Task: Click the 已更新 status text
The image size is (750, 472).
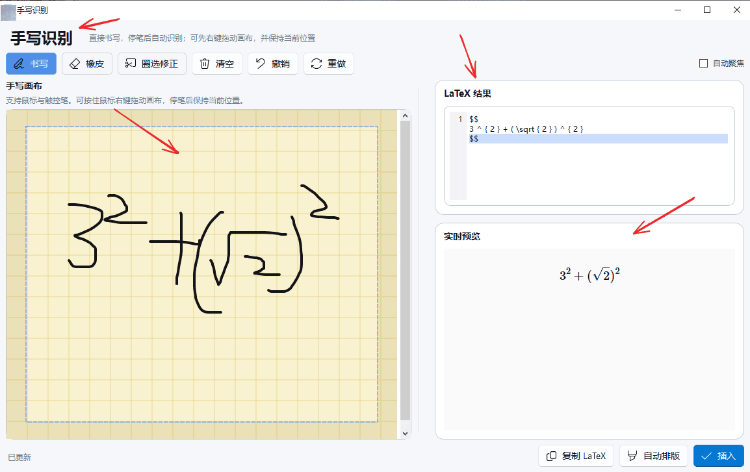Action: pos(19,457)
